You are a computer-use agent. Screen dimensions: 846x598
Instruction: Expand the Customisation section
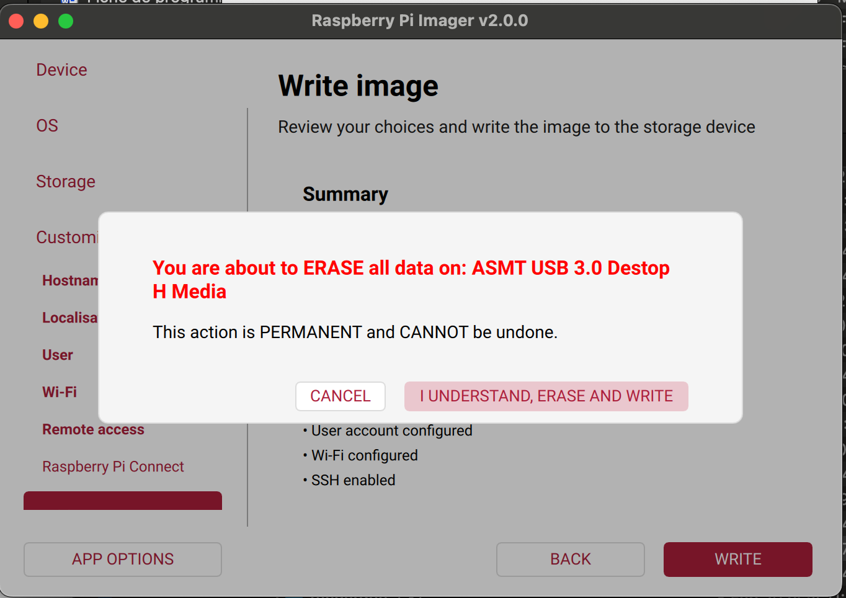[x=68, y=237]
